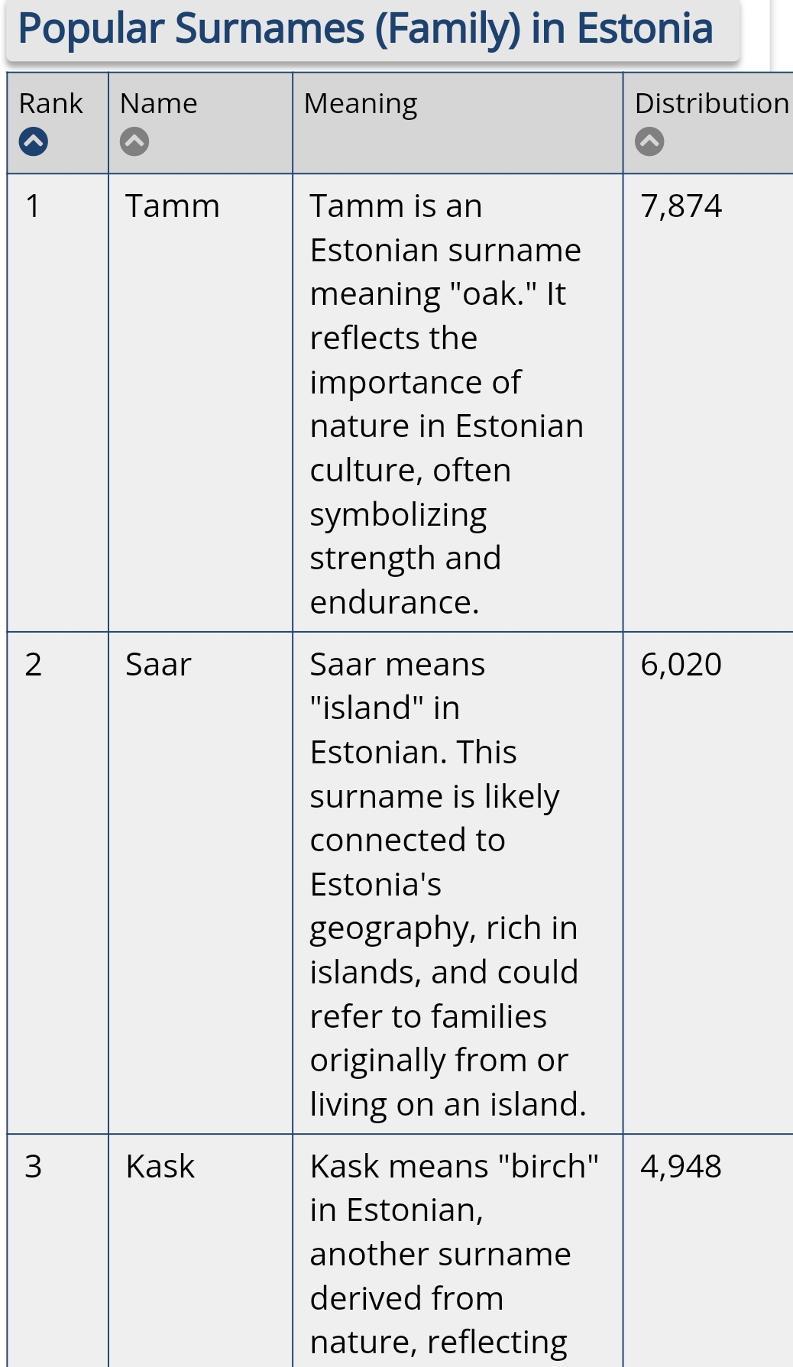The image size is (793, 1367).
Task: Click the 7,874 distribution value
Action: [681, 206]
